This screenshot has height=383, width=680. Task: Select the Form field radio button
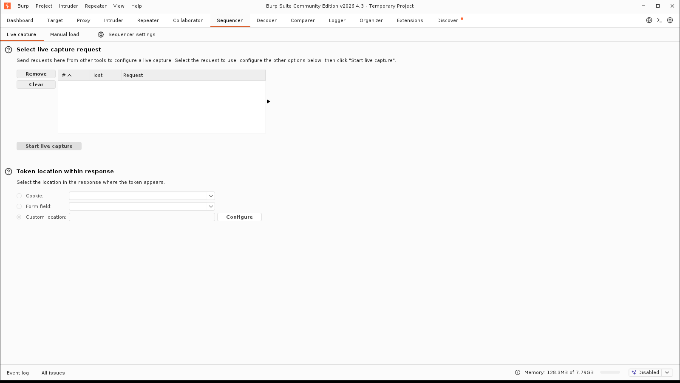19,206
